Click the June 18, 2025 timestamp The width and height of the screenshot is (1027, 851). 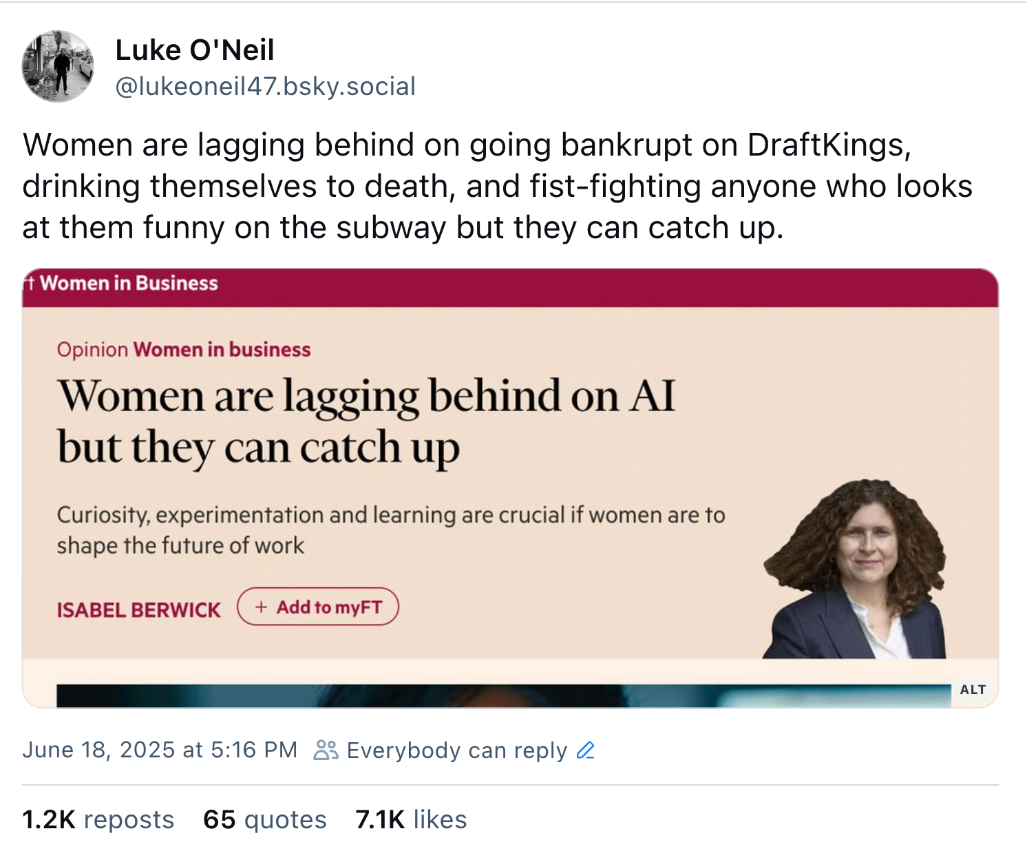(160, 750)
